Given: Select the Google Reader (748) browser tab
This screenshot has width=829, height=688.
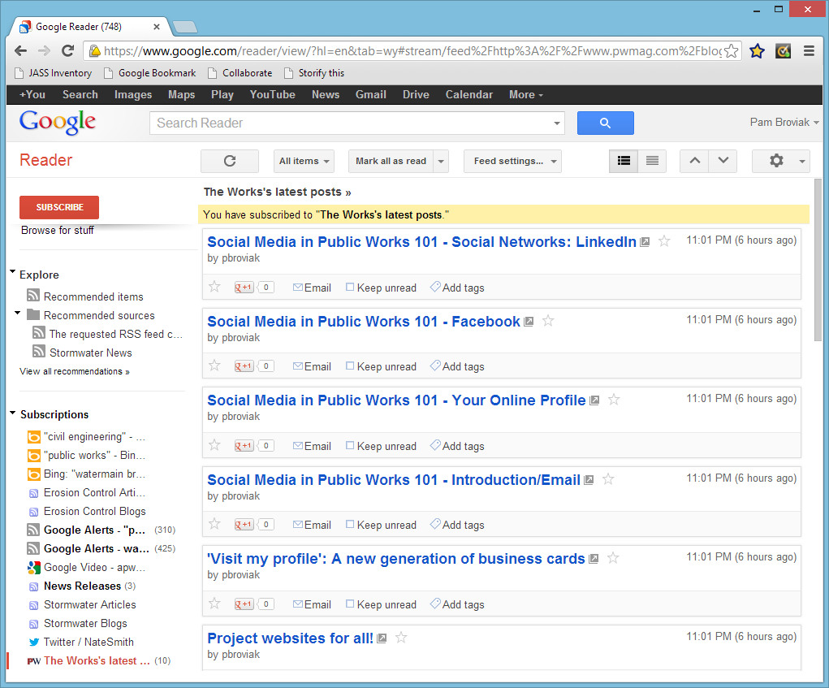Looking at the screenshot, I should pos(90,27).
